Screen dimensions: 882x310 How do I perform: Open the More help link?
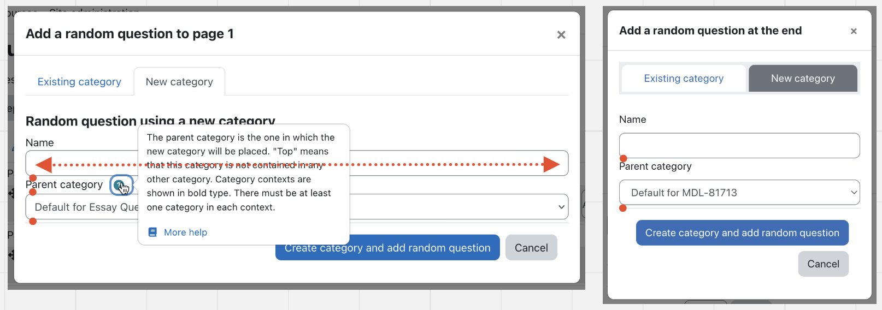[186, 232]
